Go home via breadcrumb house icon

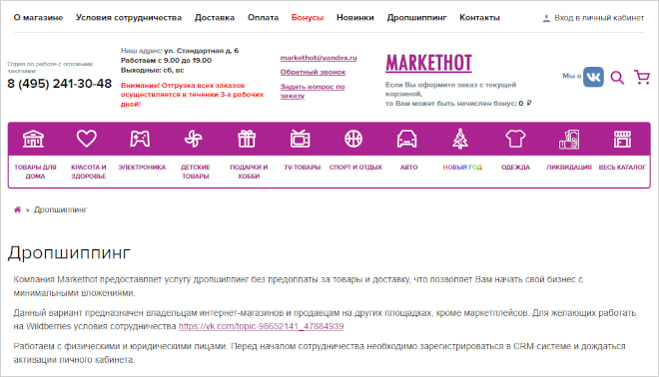17,209
